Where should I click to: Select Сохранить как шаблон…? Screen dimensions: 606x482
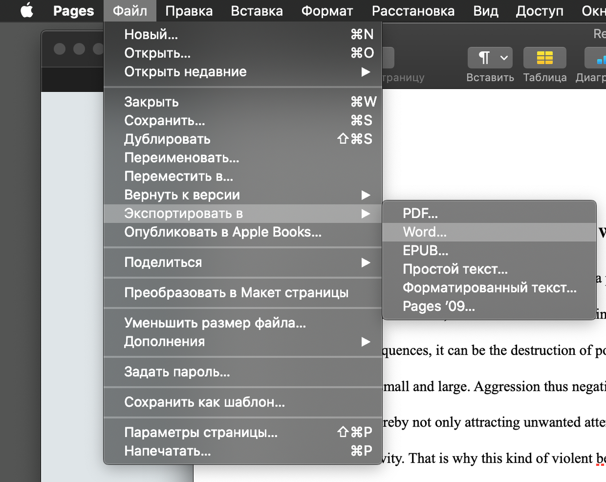click(x=242, y=403)
